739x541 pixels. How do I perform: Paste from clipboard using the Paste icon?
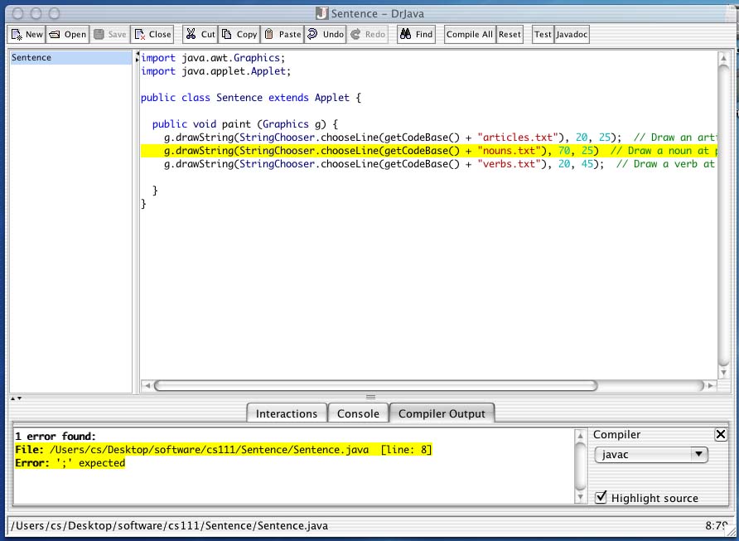[283, 35]
